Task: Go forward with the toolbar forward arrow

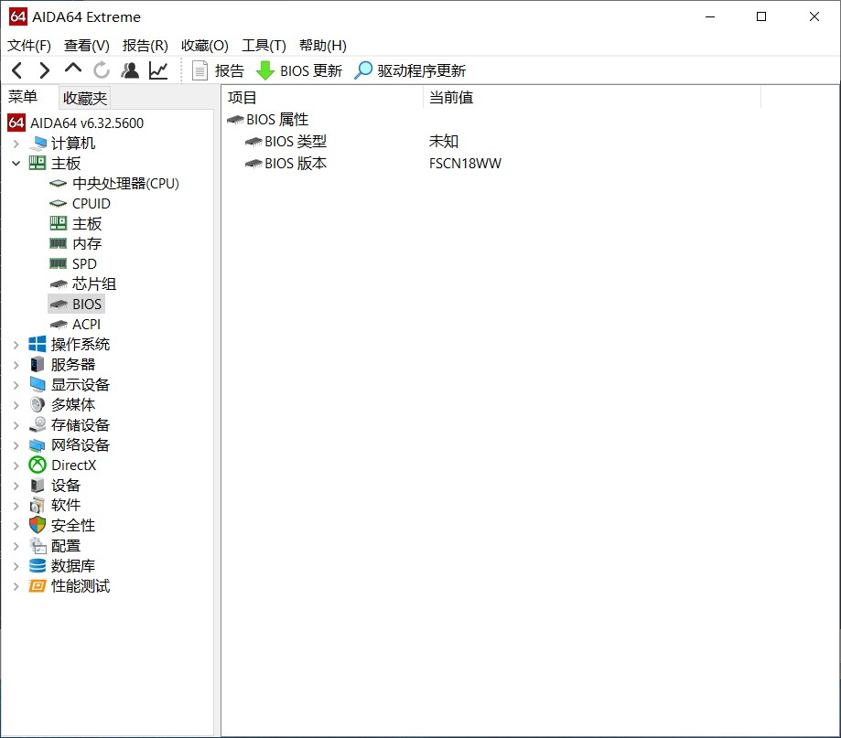Action: pos(45,70)
